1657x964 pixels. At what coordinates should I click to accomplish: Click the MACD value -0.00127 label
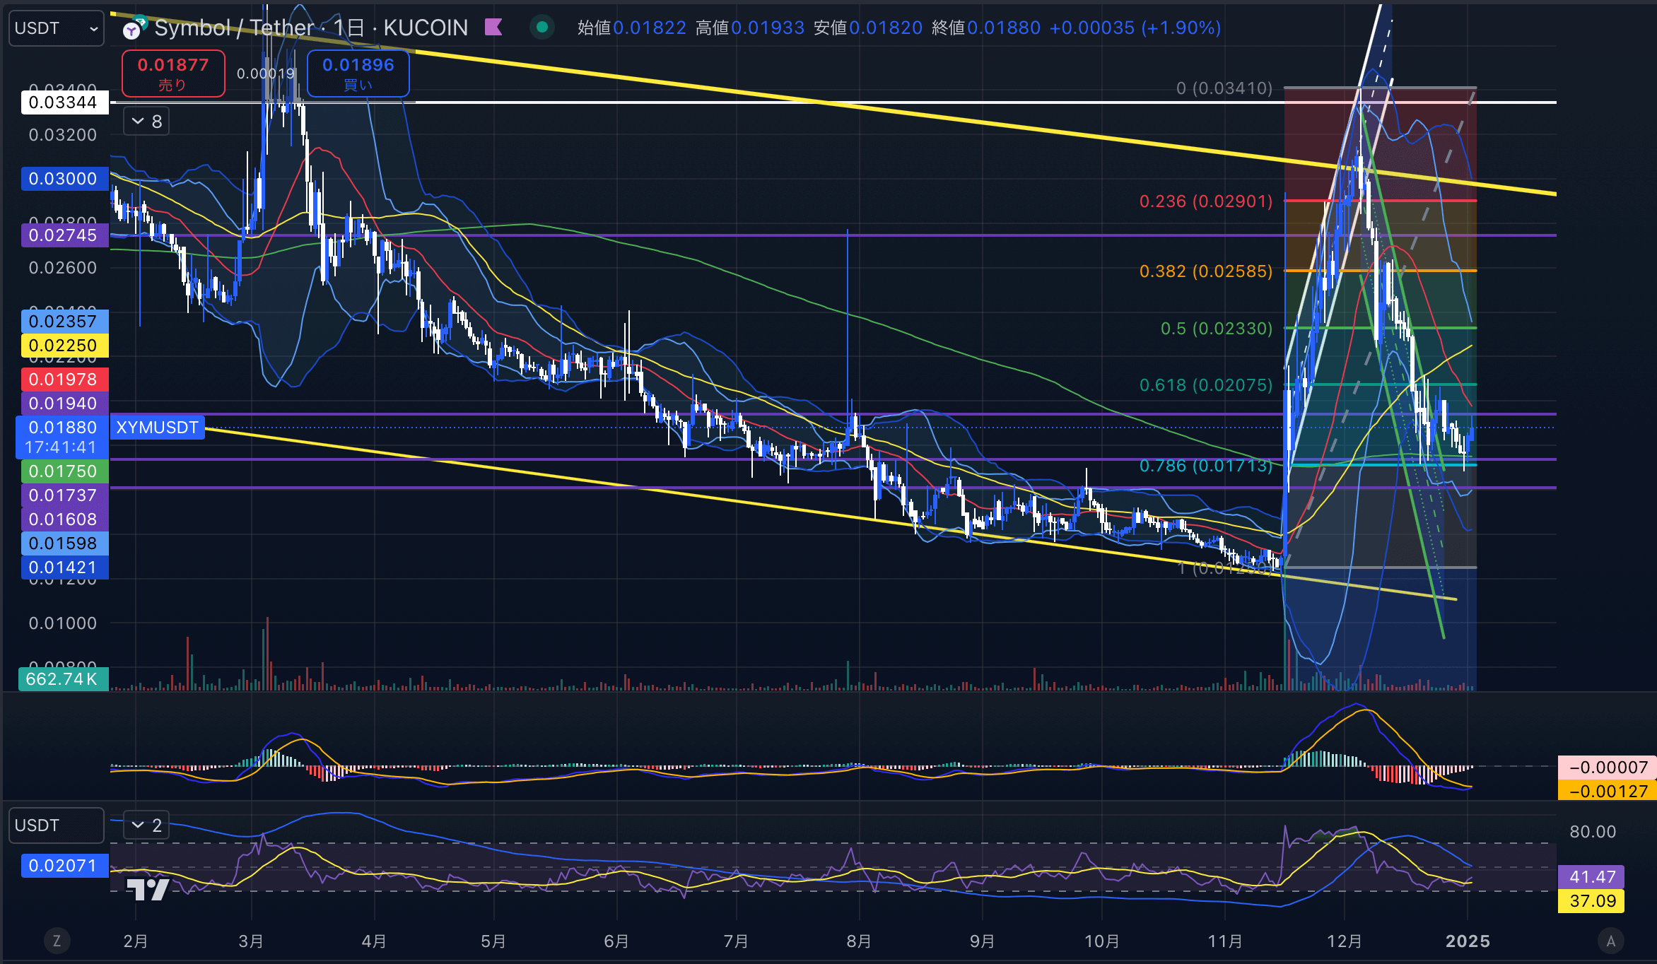1607,792
